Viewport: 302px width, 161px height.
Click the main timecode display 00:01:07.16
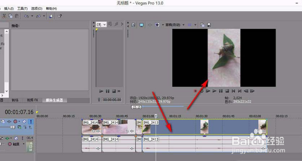pos(19,112)
